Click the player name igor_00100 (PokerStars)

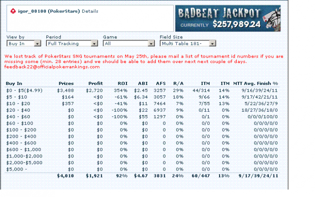(x=49, y=11)
